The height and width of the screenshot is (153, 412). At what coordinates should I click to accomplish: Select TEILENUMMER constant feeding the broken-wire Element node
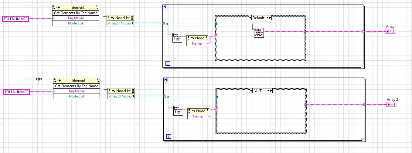pos(16,92)
